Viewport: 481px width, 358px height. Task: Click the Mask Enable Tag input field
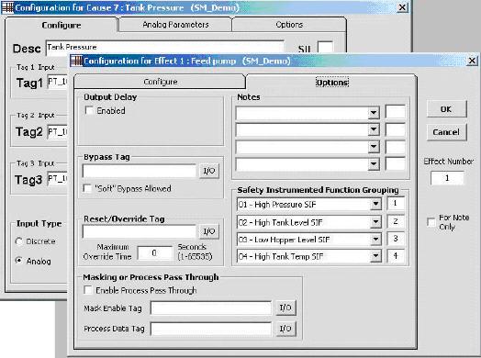211,308
